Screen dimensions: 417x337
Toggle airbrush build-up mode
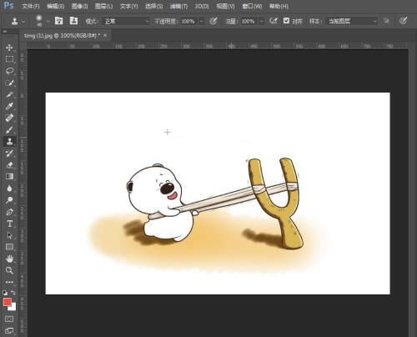coord(274,21)
